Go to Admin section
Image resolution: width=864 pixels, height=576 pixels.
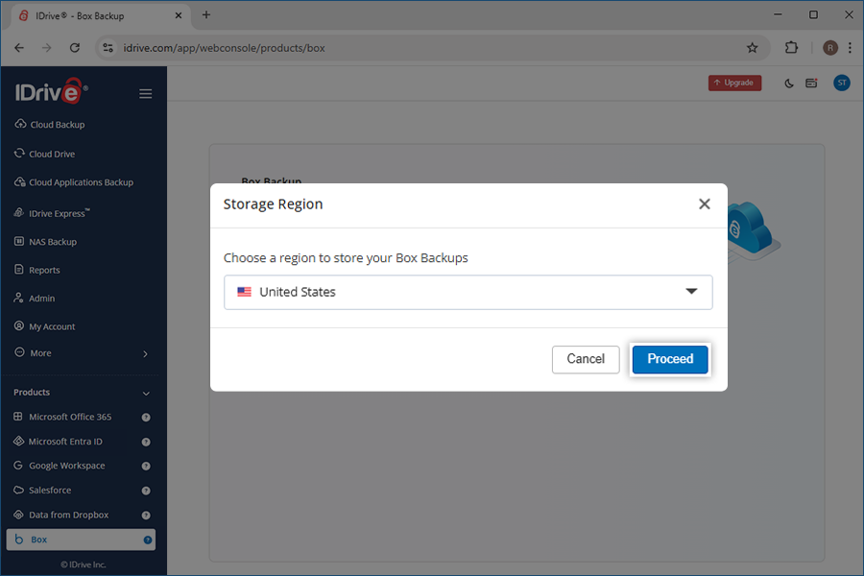pyautogui.click(x=35, y=299)
